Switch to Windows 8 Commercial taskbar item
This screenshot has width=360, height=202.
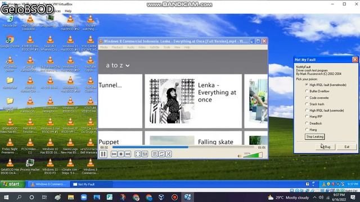(x=49, y=184)
